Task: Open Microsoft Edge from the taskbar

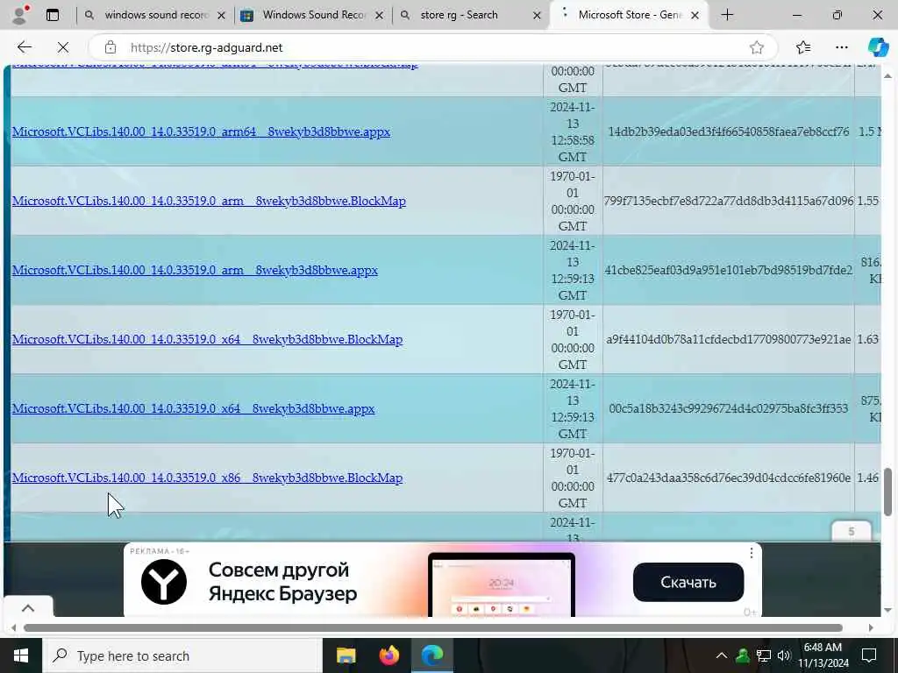Action: [x=432, y=655]
